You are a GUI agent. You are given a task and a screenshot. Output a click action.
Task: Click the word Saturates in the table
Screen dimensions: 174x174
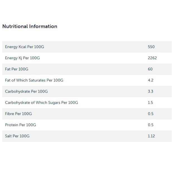(37, 80)
